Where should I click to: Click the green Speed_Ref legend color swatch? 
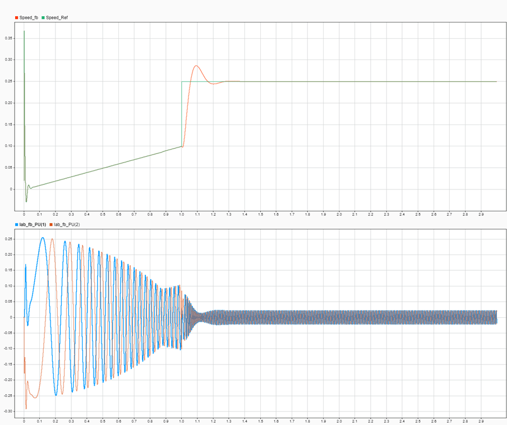[x=43, y=18]
